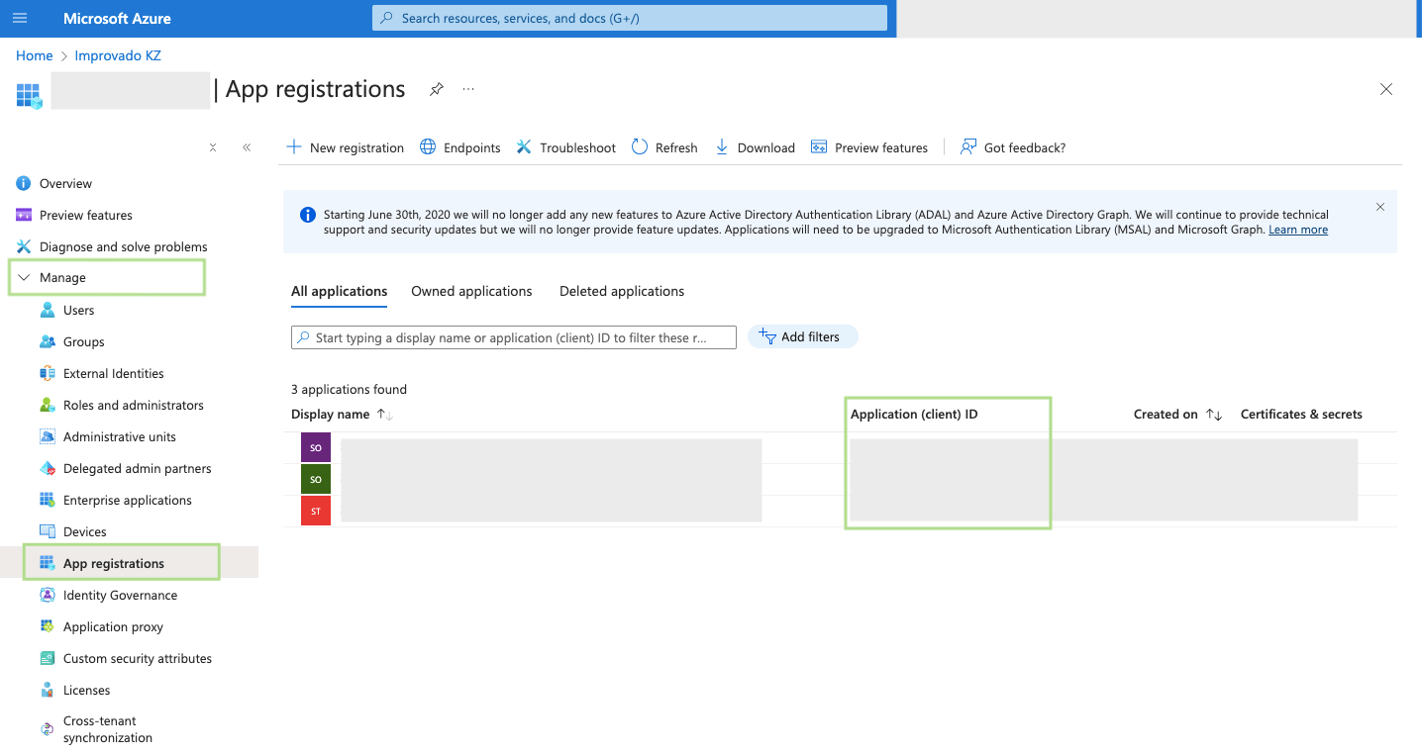Sort by Display name column
Screen dimensions: 1422x755
(342, 415)
